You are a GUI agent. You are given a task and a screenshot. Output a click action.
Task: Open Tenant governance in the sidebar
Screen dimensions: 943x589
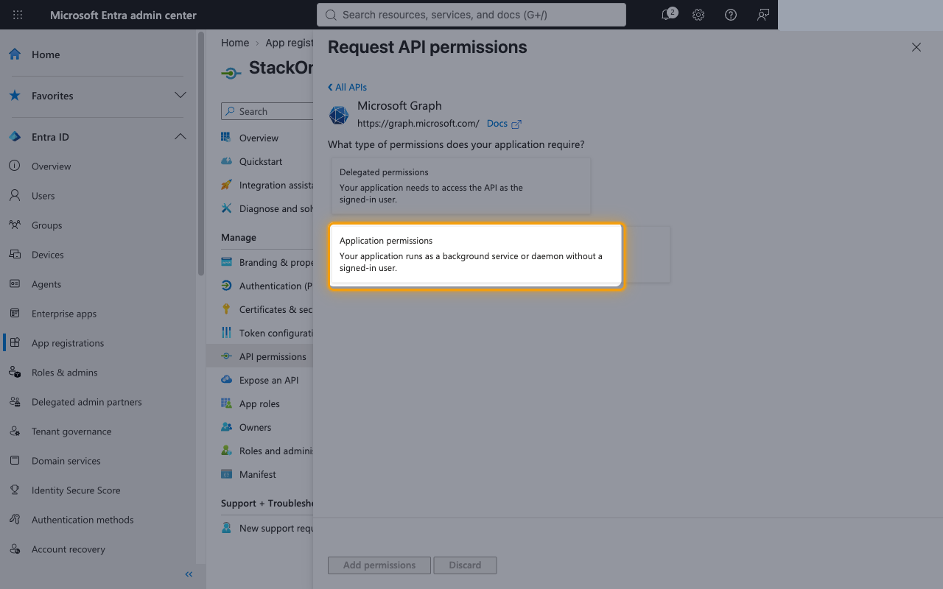coord(71,431)
